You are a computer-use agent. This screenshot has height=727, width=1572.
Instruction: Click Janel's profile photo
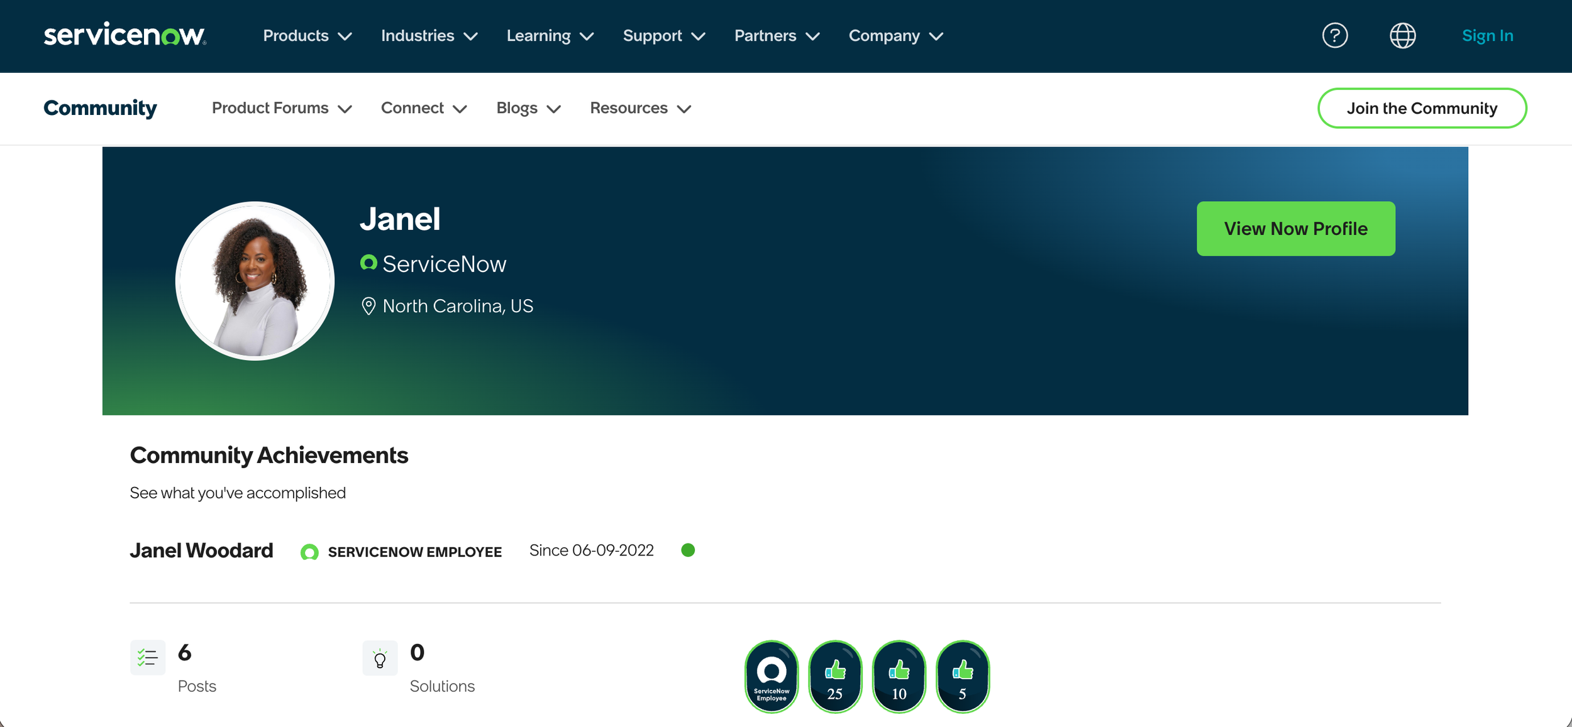(x=255, y=281)
